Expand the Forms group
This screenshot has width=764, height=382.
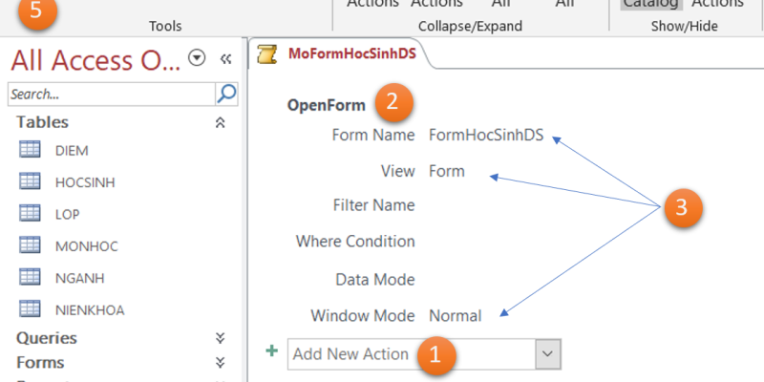point(220,363)
